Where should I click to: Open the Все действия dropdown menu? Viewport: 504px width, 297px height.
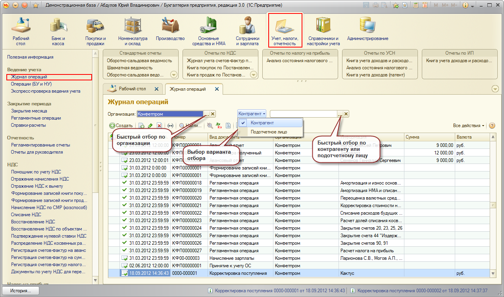469,126
